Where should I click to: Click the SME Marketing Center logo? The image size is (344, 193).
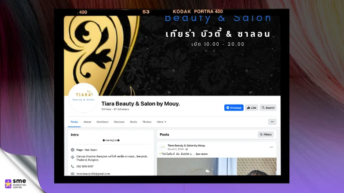(x=16, y=184)
